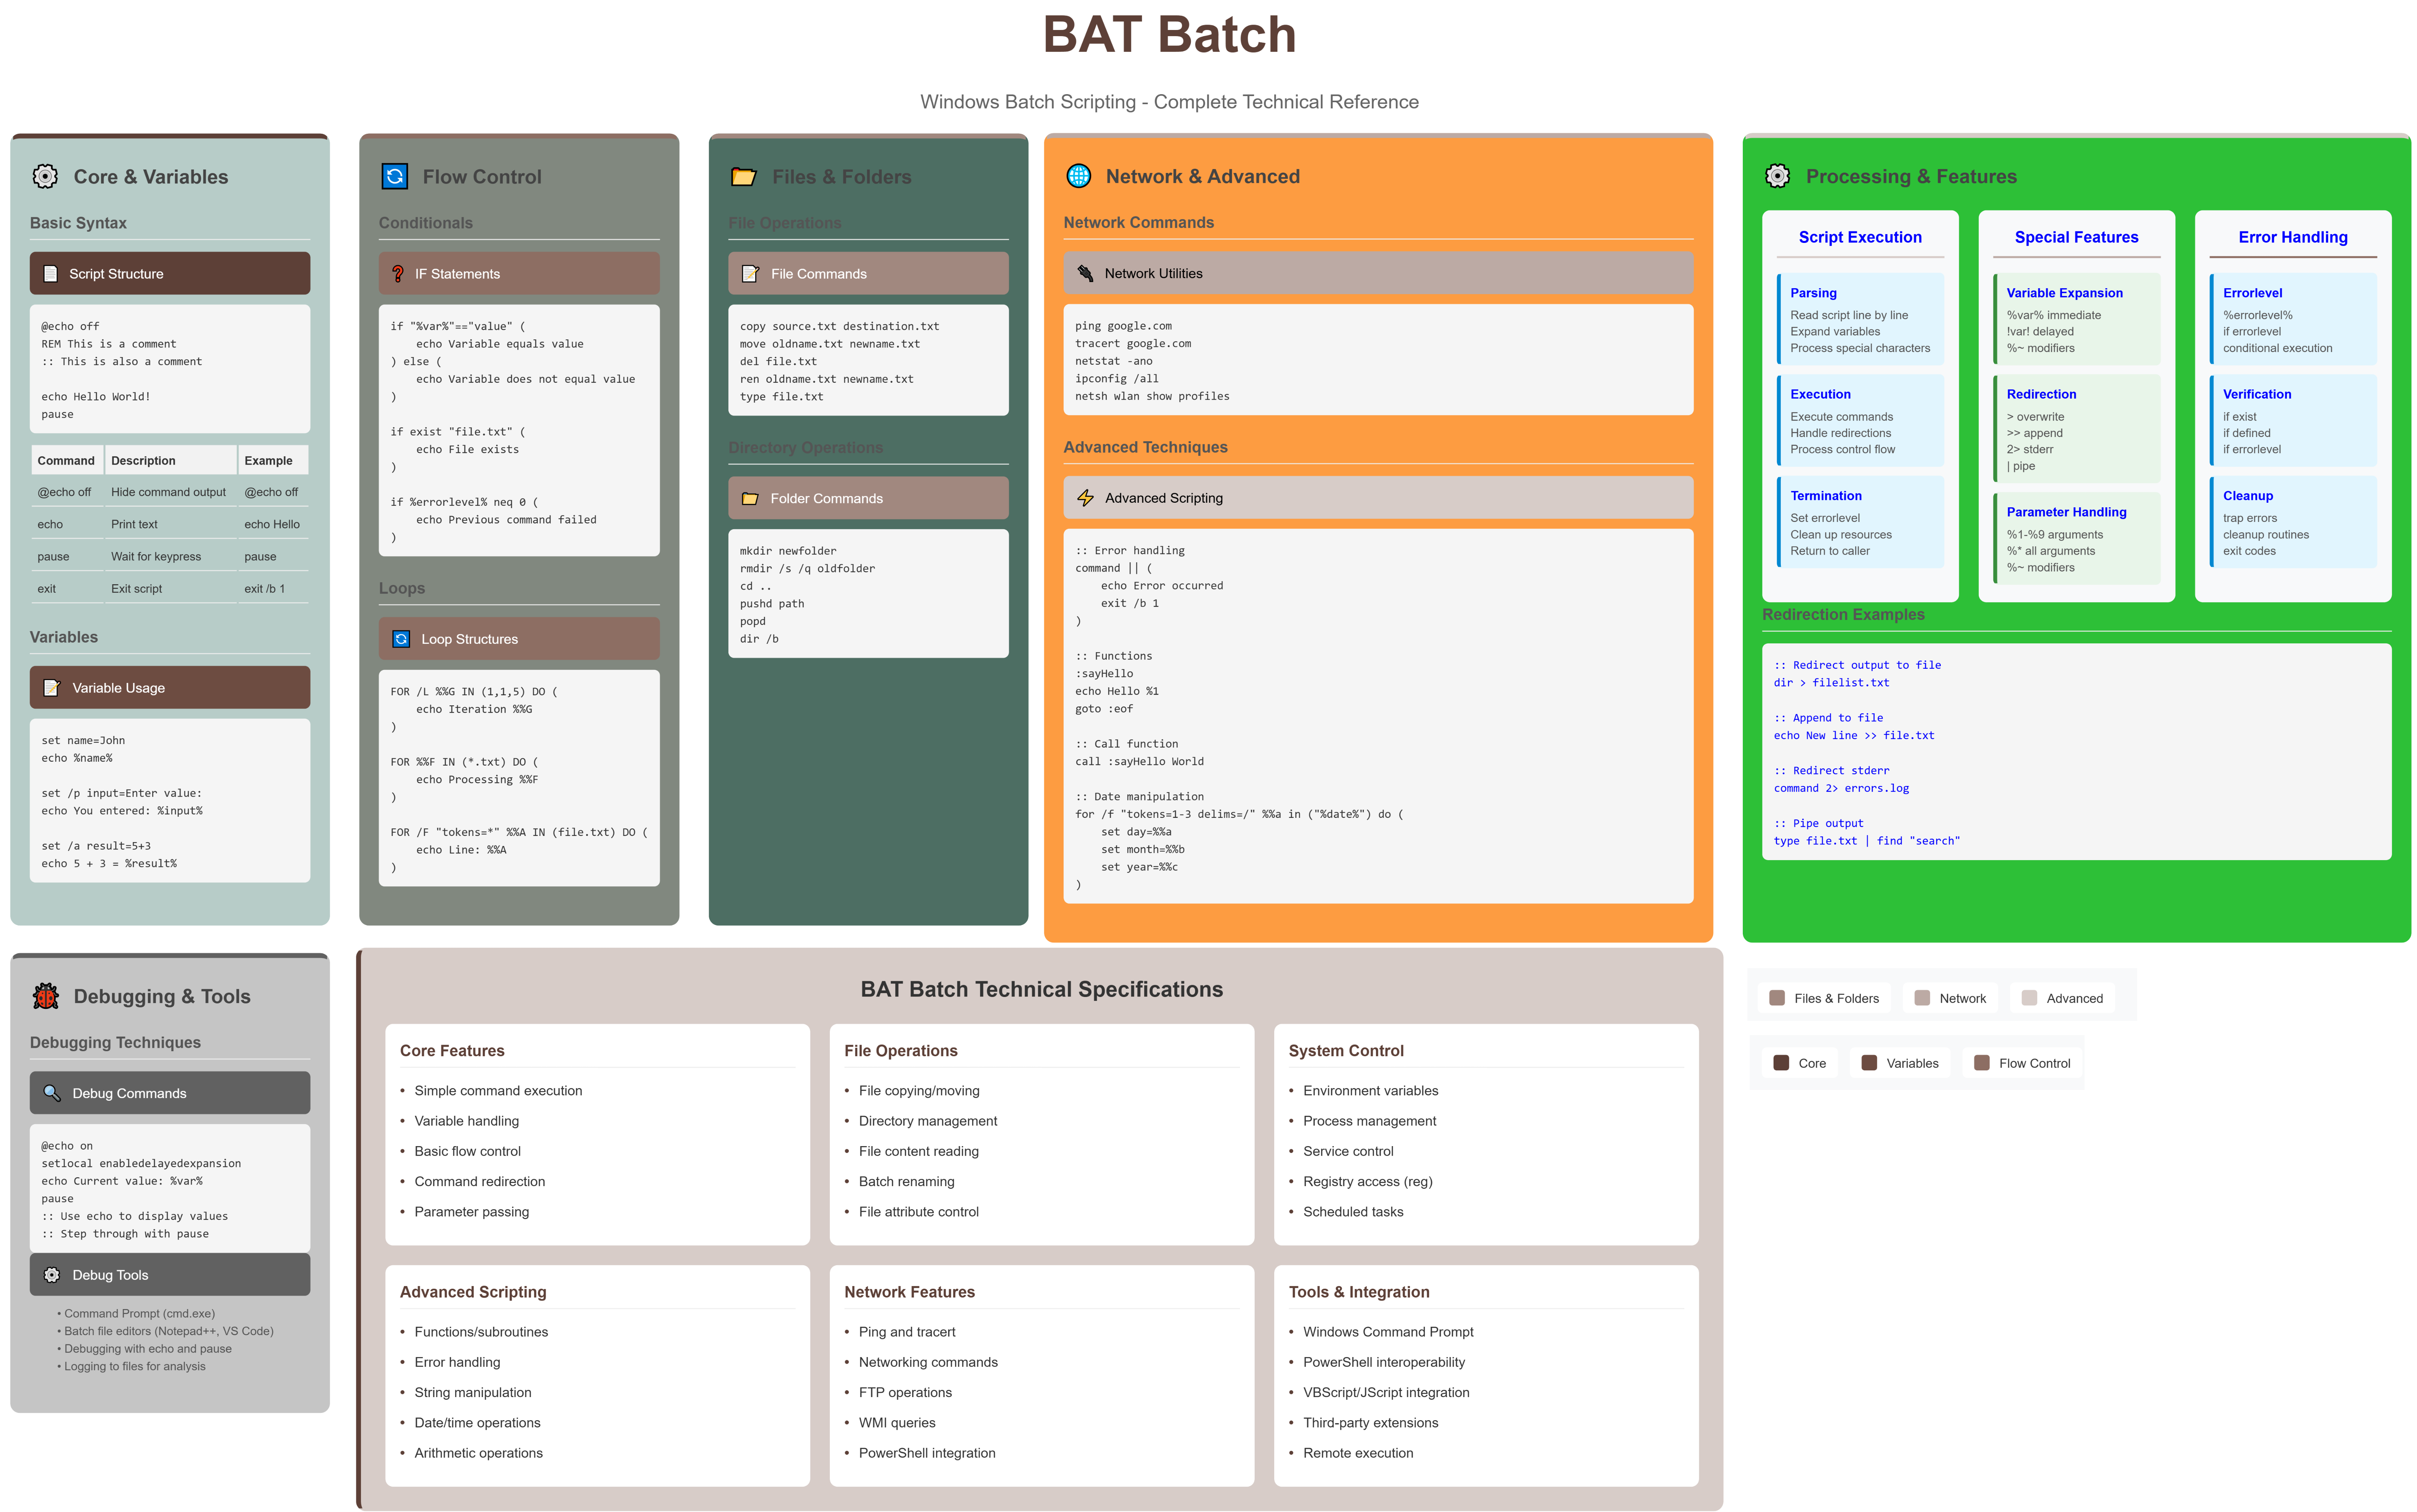Click the magnifier icon in Debug Commands header
This screenshot has height=1512, width=2417.
click(51, 1093)
